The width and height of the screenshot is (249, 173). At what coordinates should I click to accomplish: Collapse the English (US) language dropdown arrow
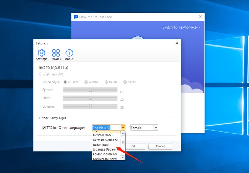pyautogui.click(x=123, y=128)
